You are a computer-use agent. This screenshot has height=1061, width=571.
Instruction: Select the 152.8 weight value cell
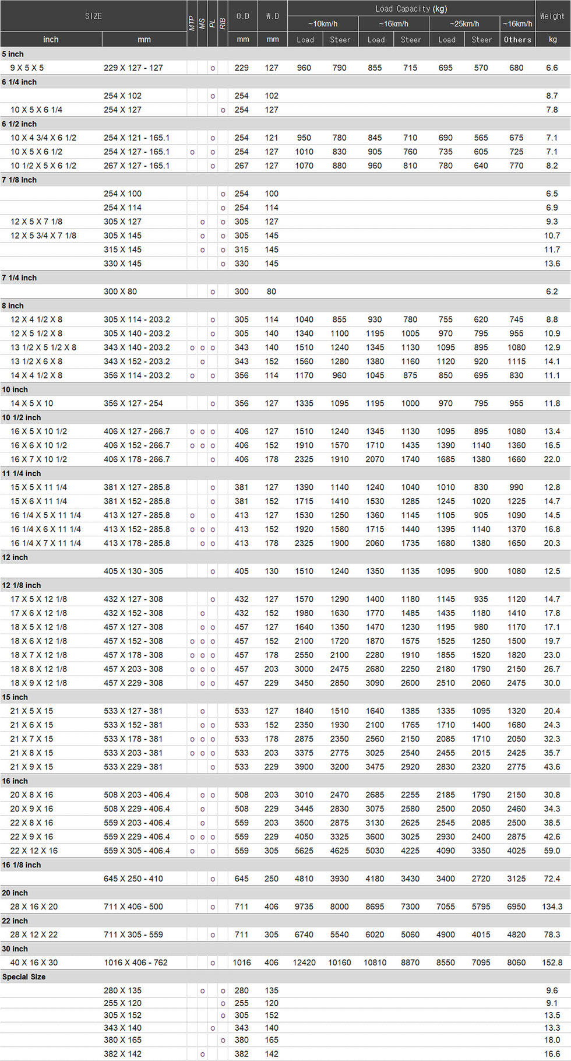coord(552,962)
